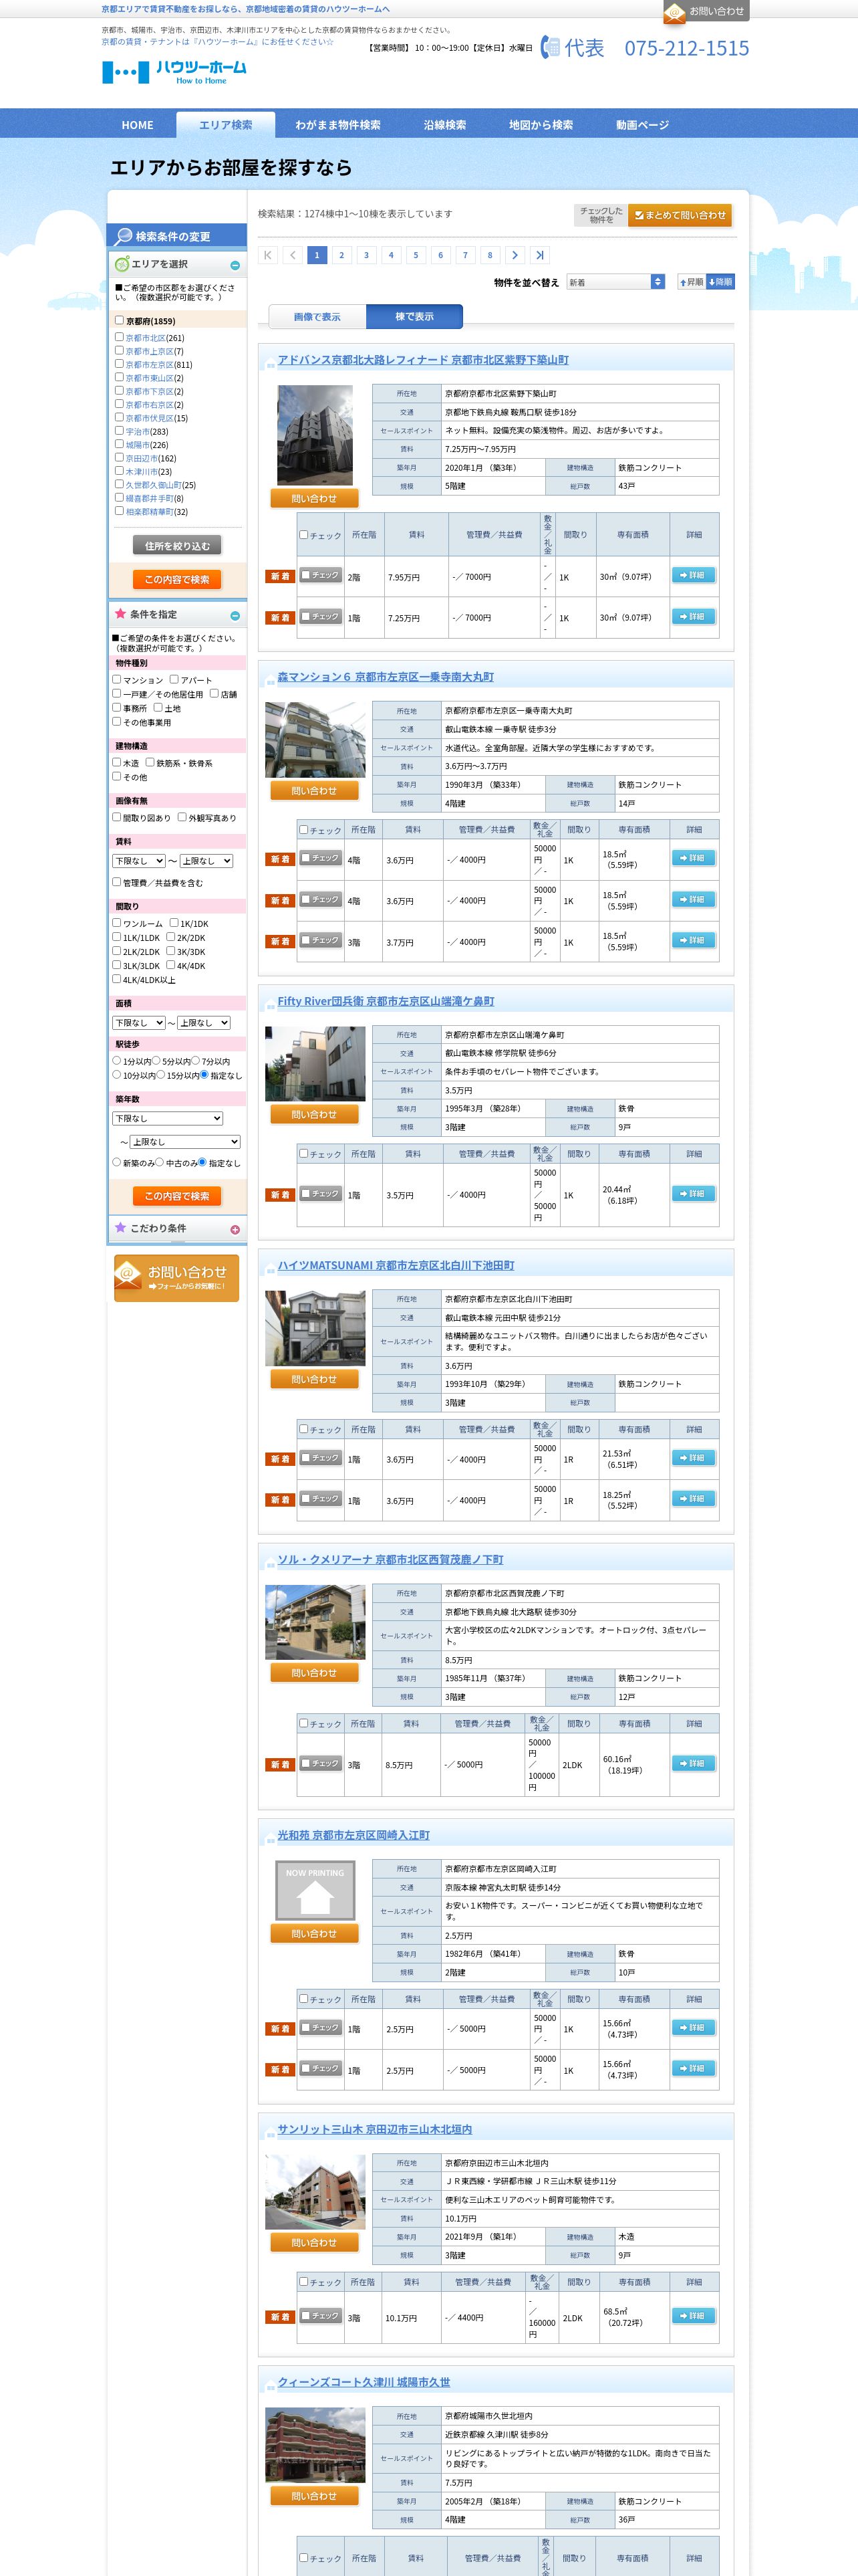Open the 面積 上限なし dropdown
The width and height of the screenshot is (858, 2576).
[204, 1023]
